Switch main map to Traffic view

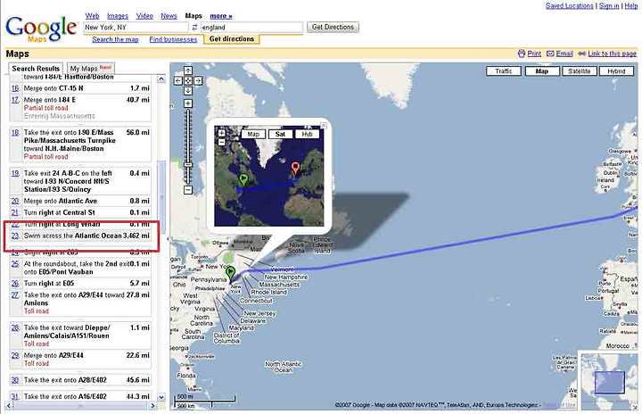504,70
